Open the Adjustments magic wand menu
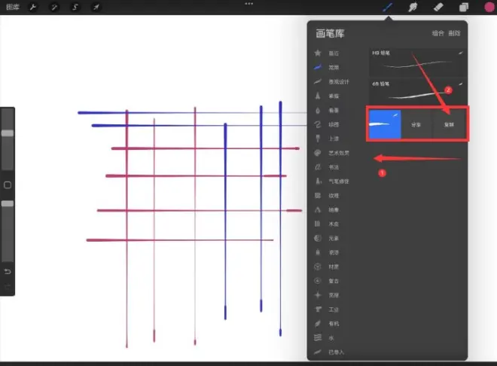The width and height of the screenshot is (497, 366). pos(54,7)
